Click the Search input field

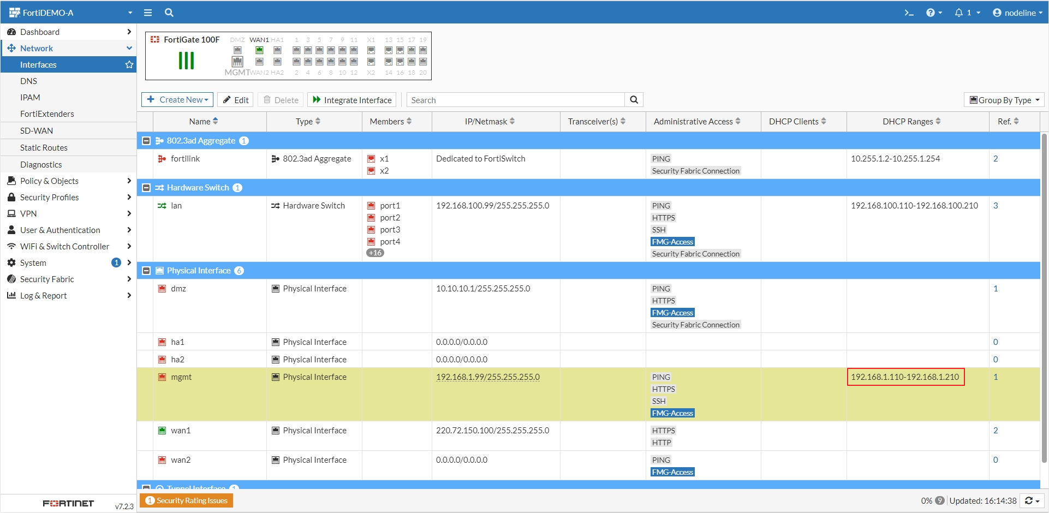pos(516,100)
